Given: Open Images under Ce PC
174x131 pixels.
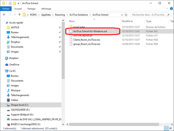Looking at the screenshot, I should (15, 86).
